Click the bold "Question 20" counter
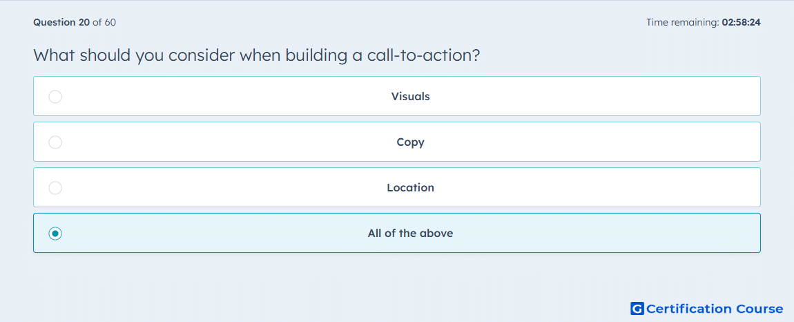This screenshot has height=322, width=794. (x=61, y=22)
